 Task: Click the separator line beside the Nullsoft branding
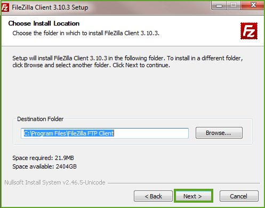point(184,183)
